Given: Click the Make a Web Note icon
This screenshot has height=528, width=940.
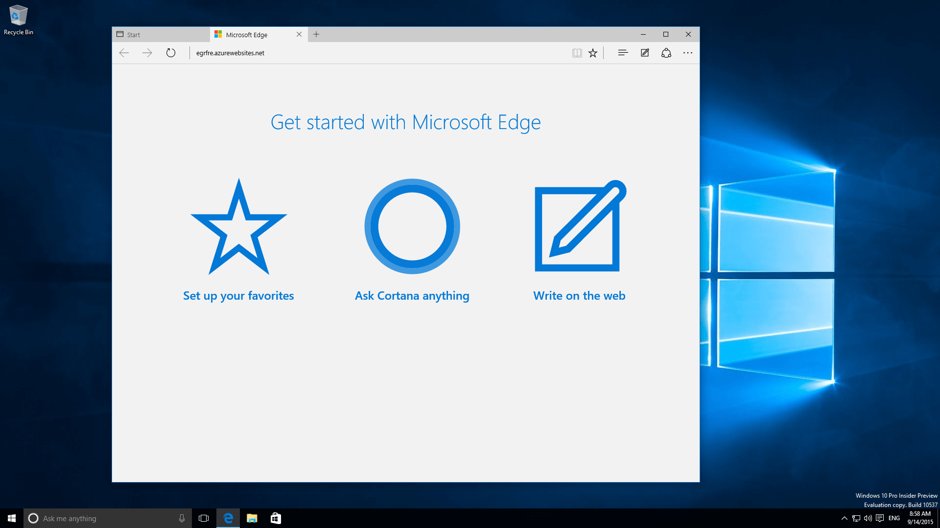Looking at the screenshot, I should [x=644, y=52].
